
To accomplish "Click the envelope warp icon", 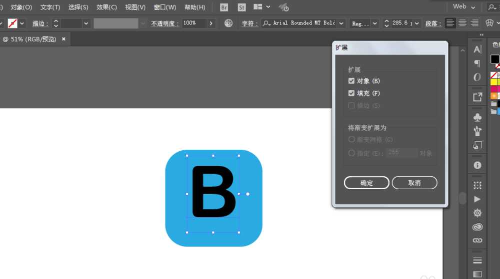I will pyautogui.click(x=489, y=23).
